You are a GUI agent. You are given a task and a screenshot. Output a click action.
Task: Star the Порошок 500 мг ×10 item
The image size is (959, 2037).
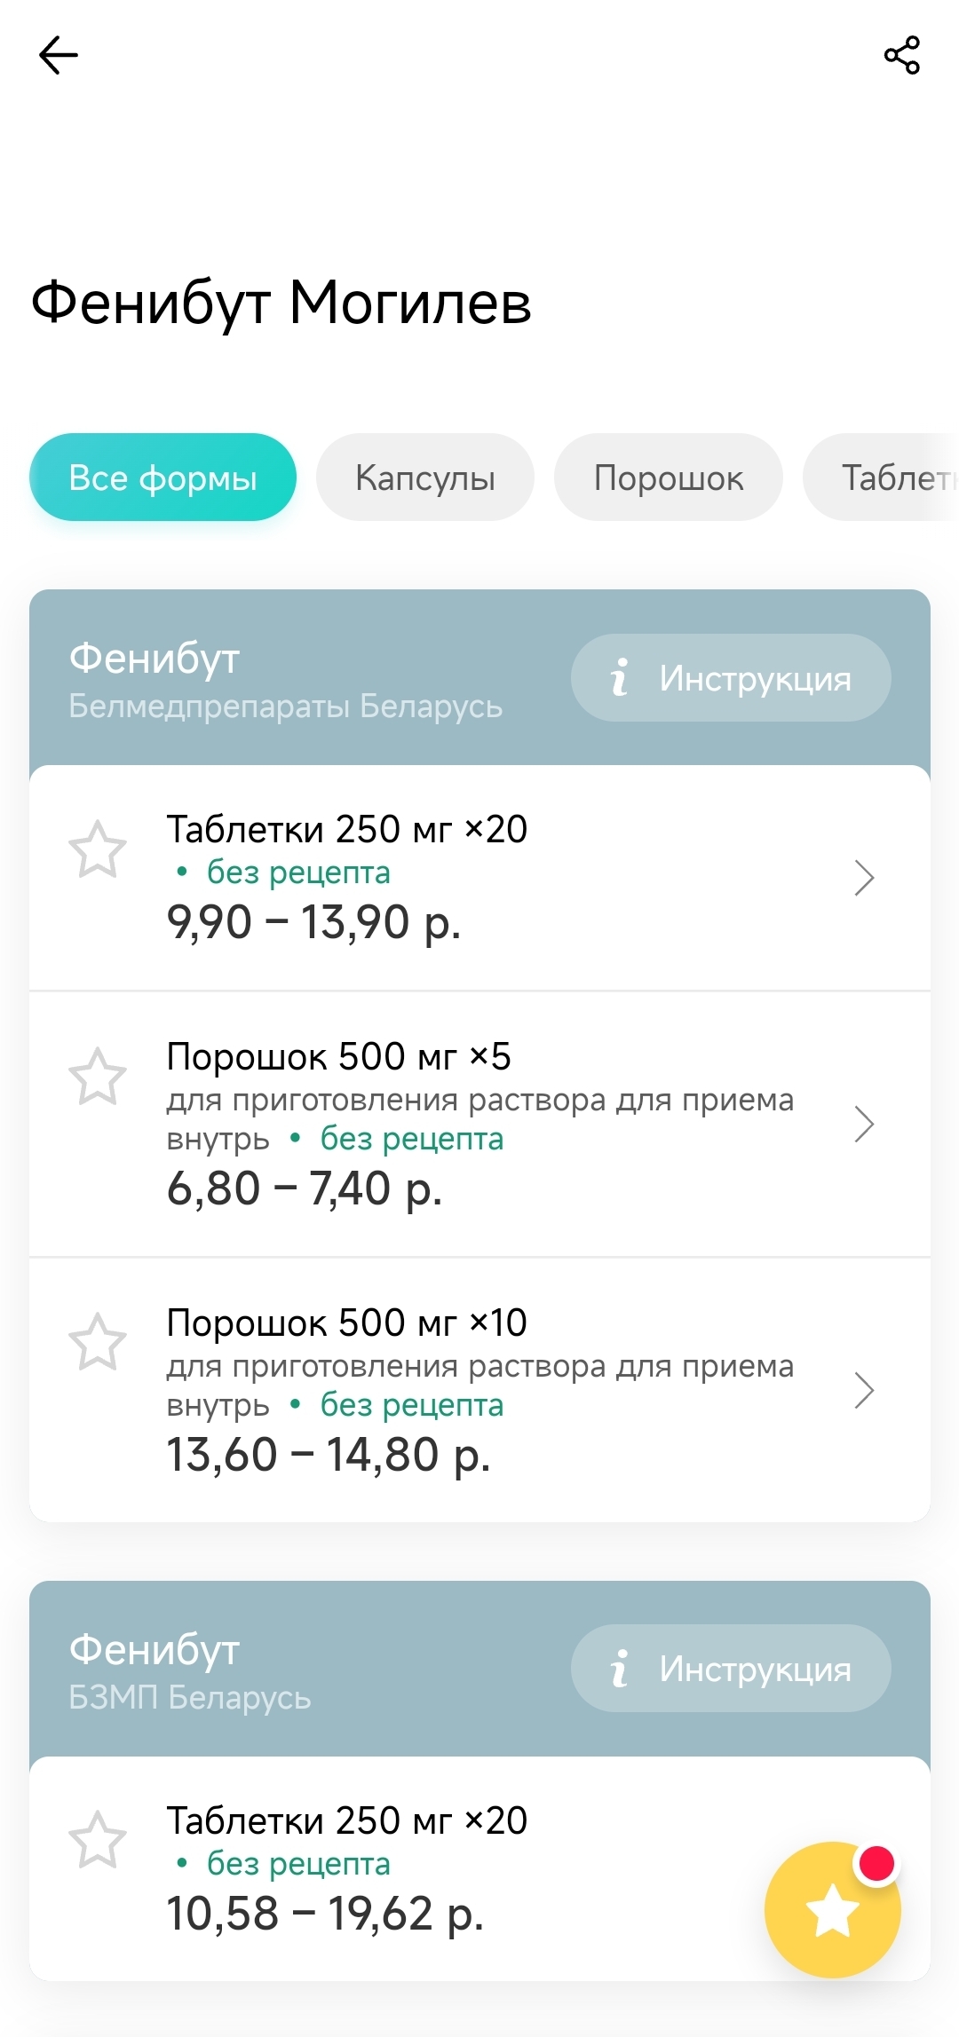98,1342
